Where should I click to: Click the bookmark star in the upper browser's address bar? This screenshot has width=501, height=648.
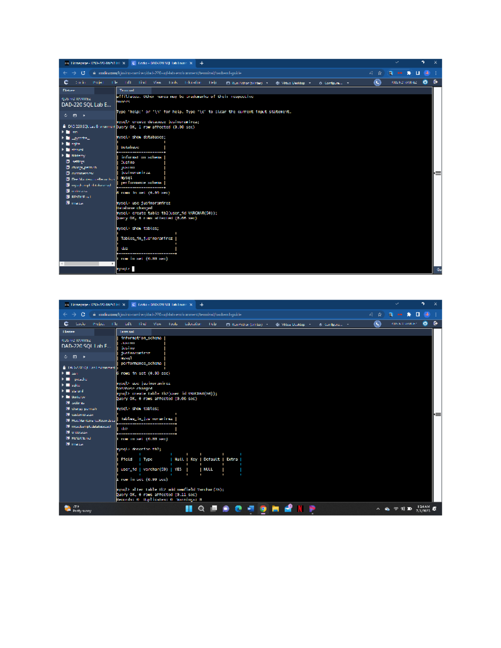[380, 73]
